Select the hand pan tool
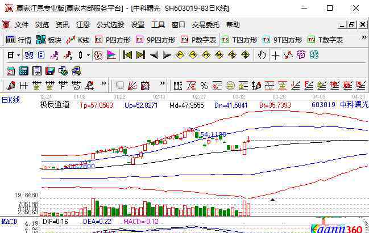 pos(262,55)
